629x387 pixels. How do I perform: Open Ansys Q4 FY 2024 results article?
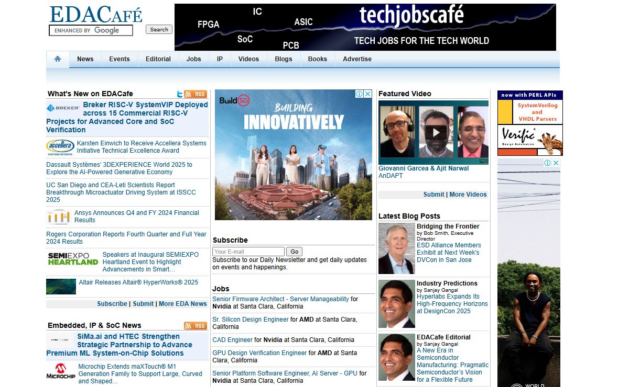click(137, 217)
